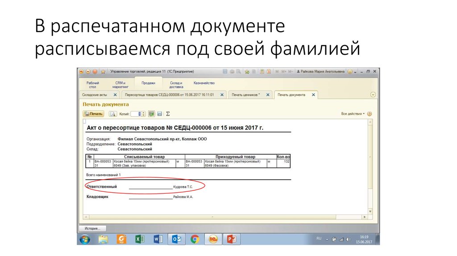Click the Печать button
The width and height of the screenshot is (457, 256).
[x=94, y=114]
